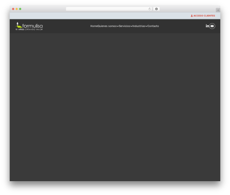Open Industrias menu item
The width and height of the screenshot is (230, 195).
[x=139, y=26]
